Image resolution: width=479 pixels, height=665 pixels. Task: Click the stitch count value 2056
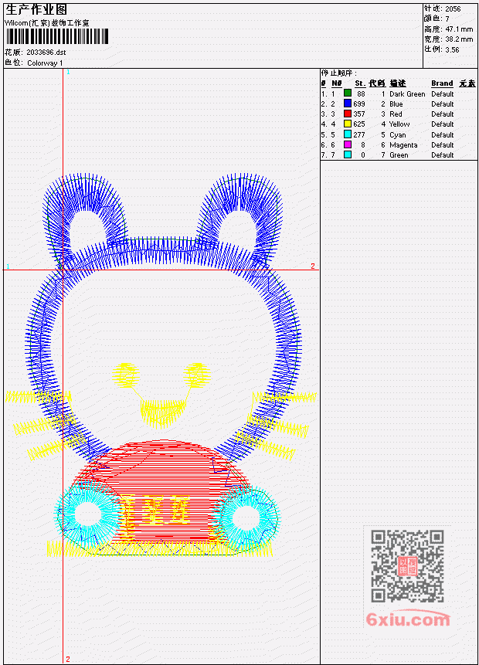point(453,8)
